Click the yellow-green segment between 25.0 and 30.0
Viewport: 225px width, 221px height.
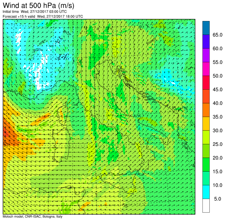coord(206,137)
